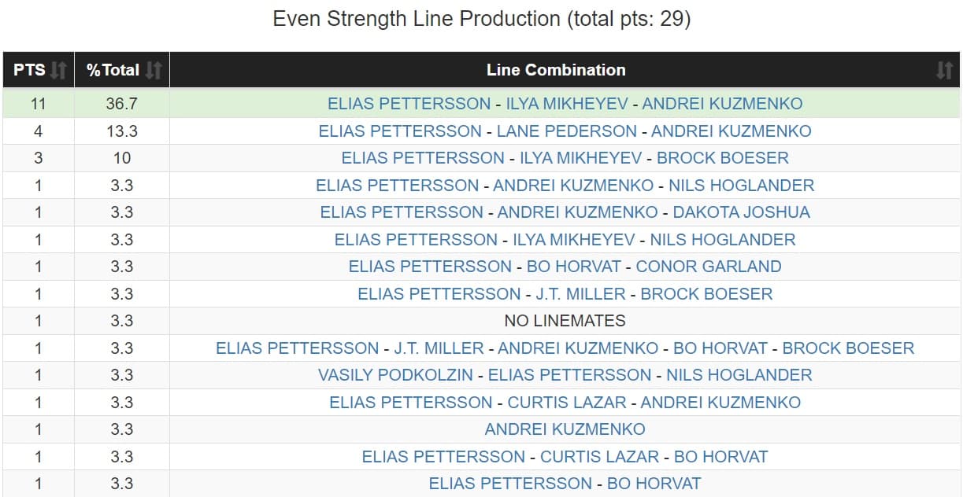
Task: Click Nils Hoglander in the Podkolzin row
Action: coord(739,375)
